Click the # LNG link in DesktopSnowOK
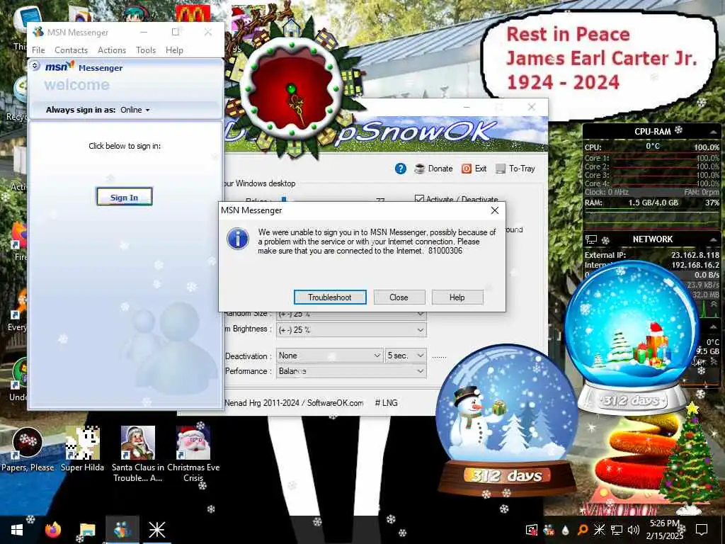 click(386, 403)
